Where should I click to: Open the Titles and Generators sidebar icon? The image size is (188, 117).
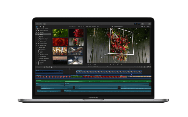(x=43, y=27)
